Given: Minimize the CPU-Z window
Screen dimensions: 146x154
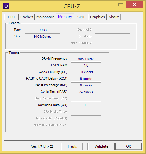Looking at the screenshot, I should tap(110, 6).
